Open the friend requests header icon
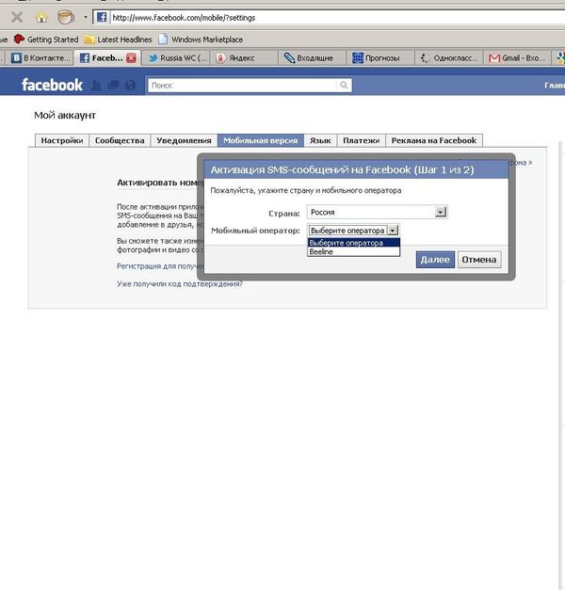 pos(96,86)
